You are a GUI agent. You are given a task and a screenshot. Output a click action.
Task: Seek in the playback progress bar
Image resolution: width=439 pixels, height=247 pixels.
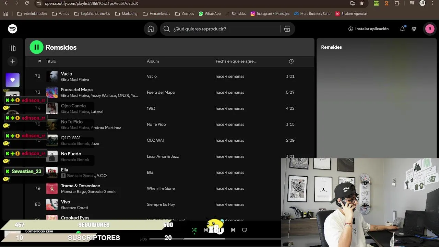pyautogui.click(x=215, y=239)
